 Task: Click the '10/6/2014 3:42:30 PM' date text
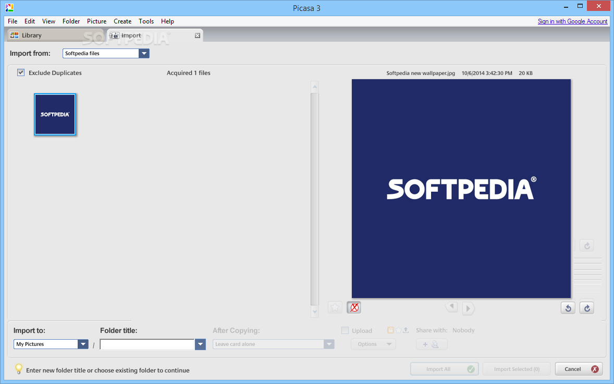click(x=487, y=73)
